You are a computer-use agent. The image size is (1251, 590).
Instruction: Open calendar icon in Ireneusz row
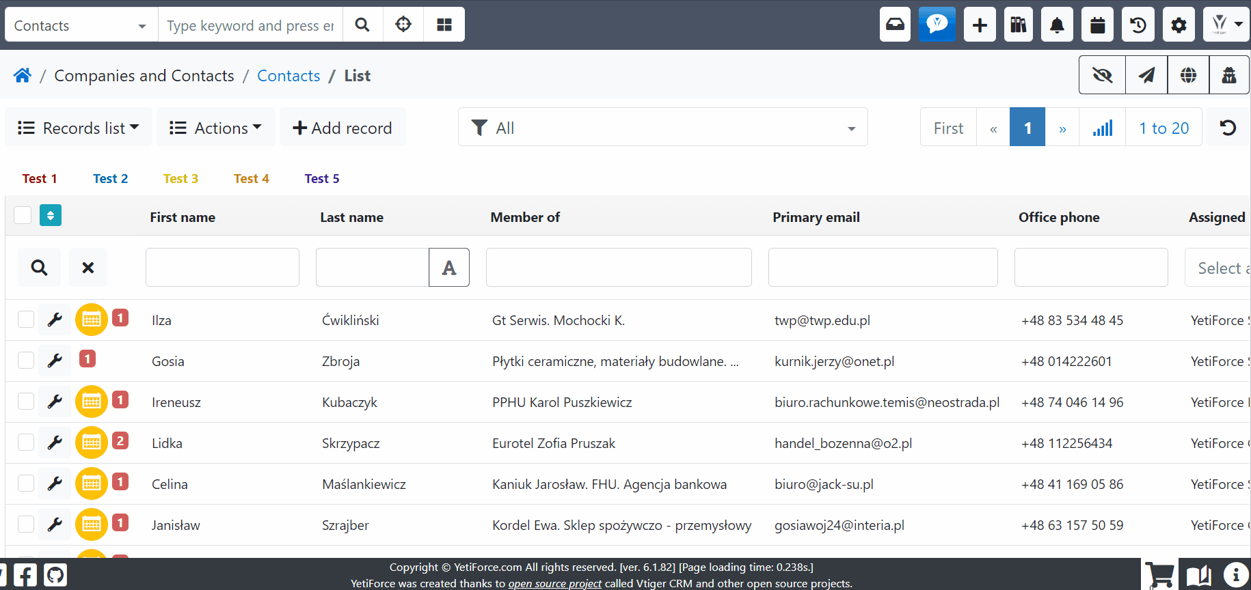pyautogui.click(x=92, y=402)
